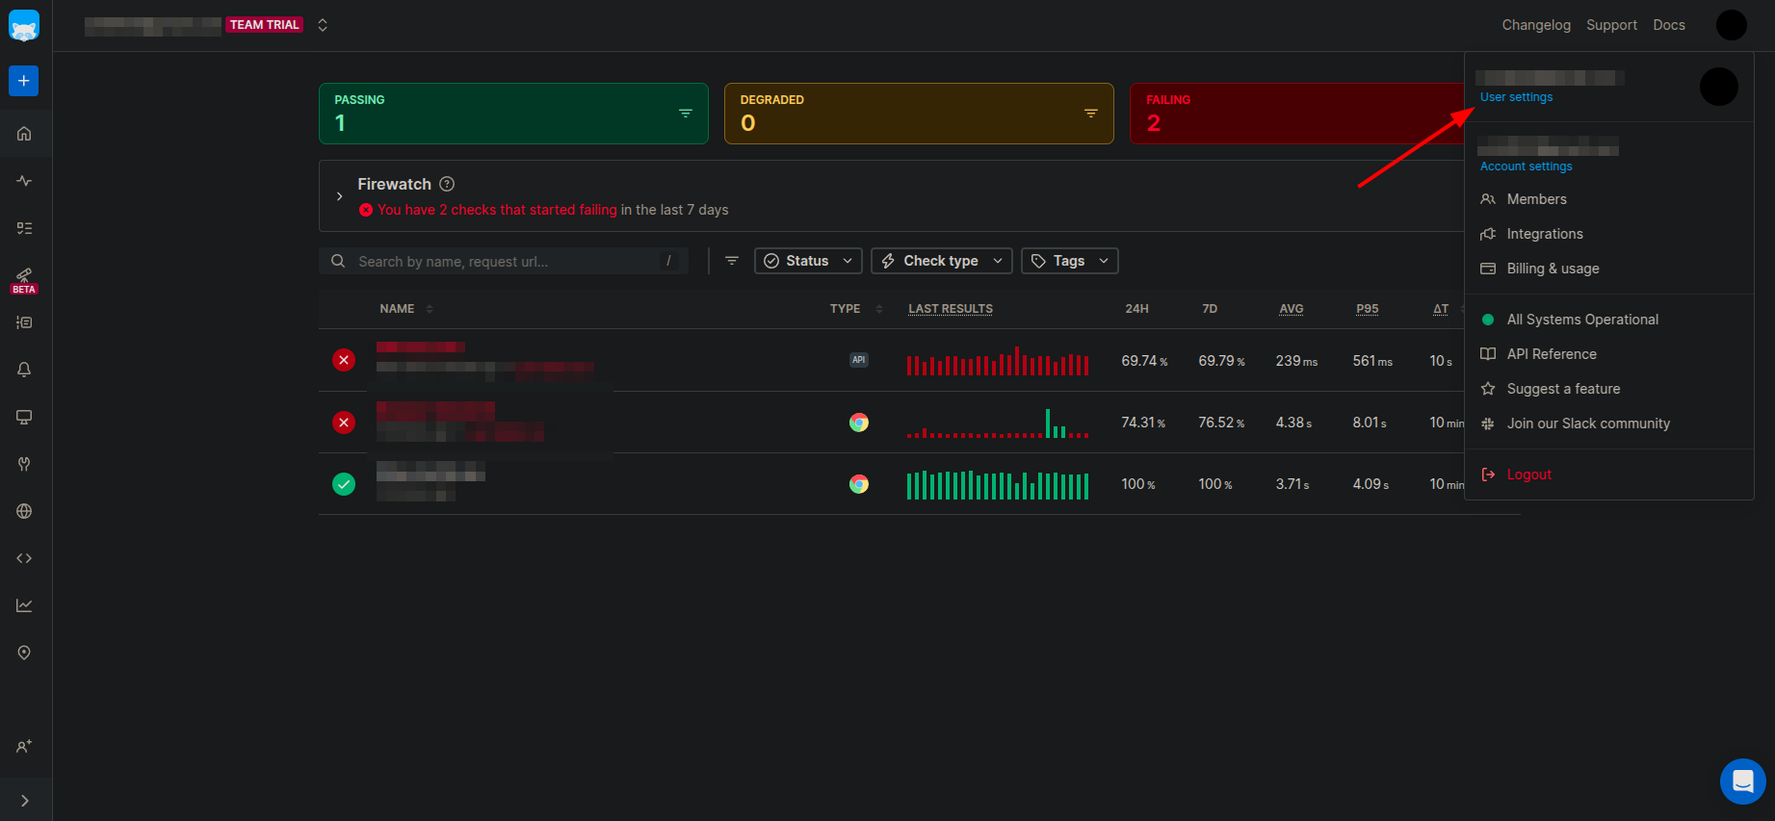This screenshot has width=1775, height=821.
Task: Click the red Logout link
Action: coord(1528,475)
